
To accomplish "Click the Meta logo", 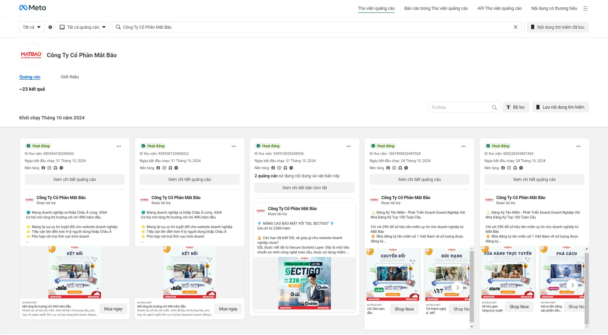I will [32, 8].
